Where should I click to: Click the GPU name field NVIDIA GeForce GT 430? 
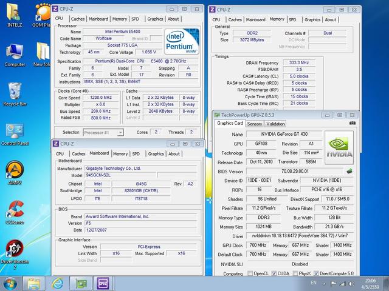[x=284, y=134]
